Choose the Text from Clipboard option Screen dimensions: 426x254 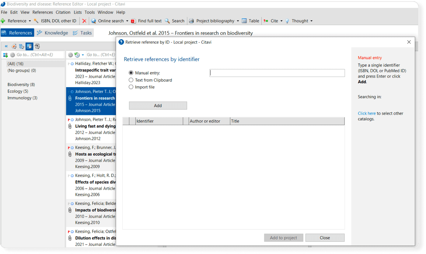pos(131,80)
